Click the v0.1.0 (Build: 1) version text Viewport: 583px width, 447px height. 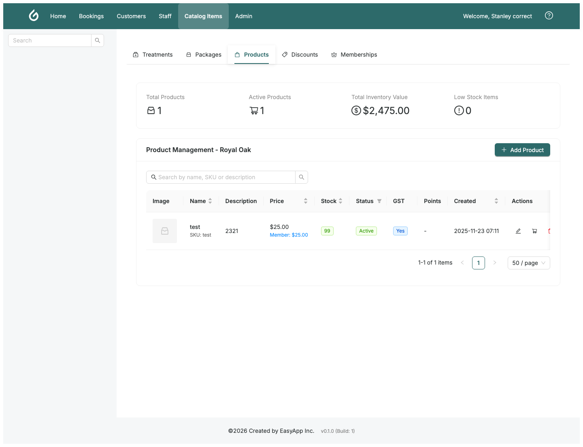[338, 431]
